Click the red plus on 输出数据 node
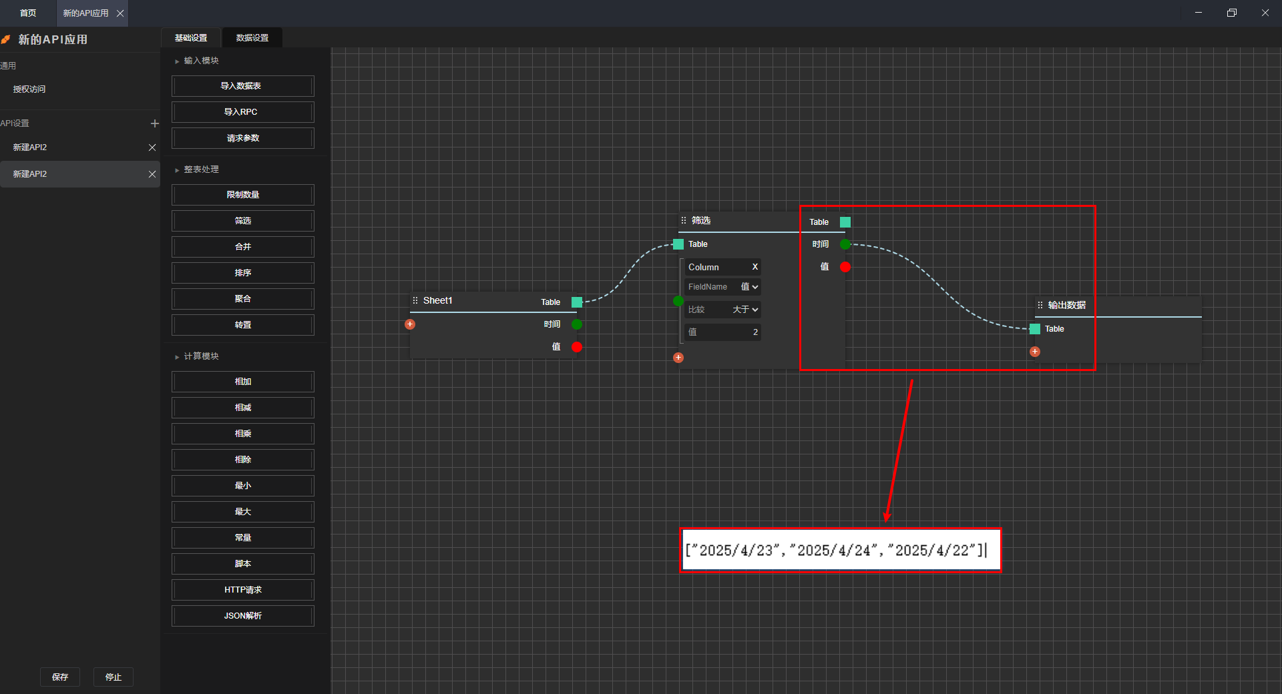This screenshot has width=1282, height=694. click(x=1035, y=352)
